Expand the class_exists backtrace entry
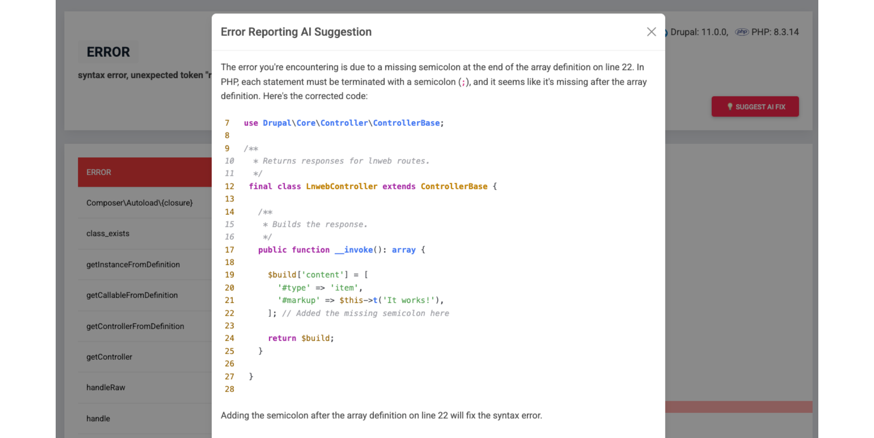The image size is (874, 438). click(108, 233)
